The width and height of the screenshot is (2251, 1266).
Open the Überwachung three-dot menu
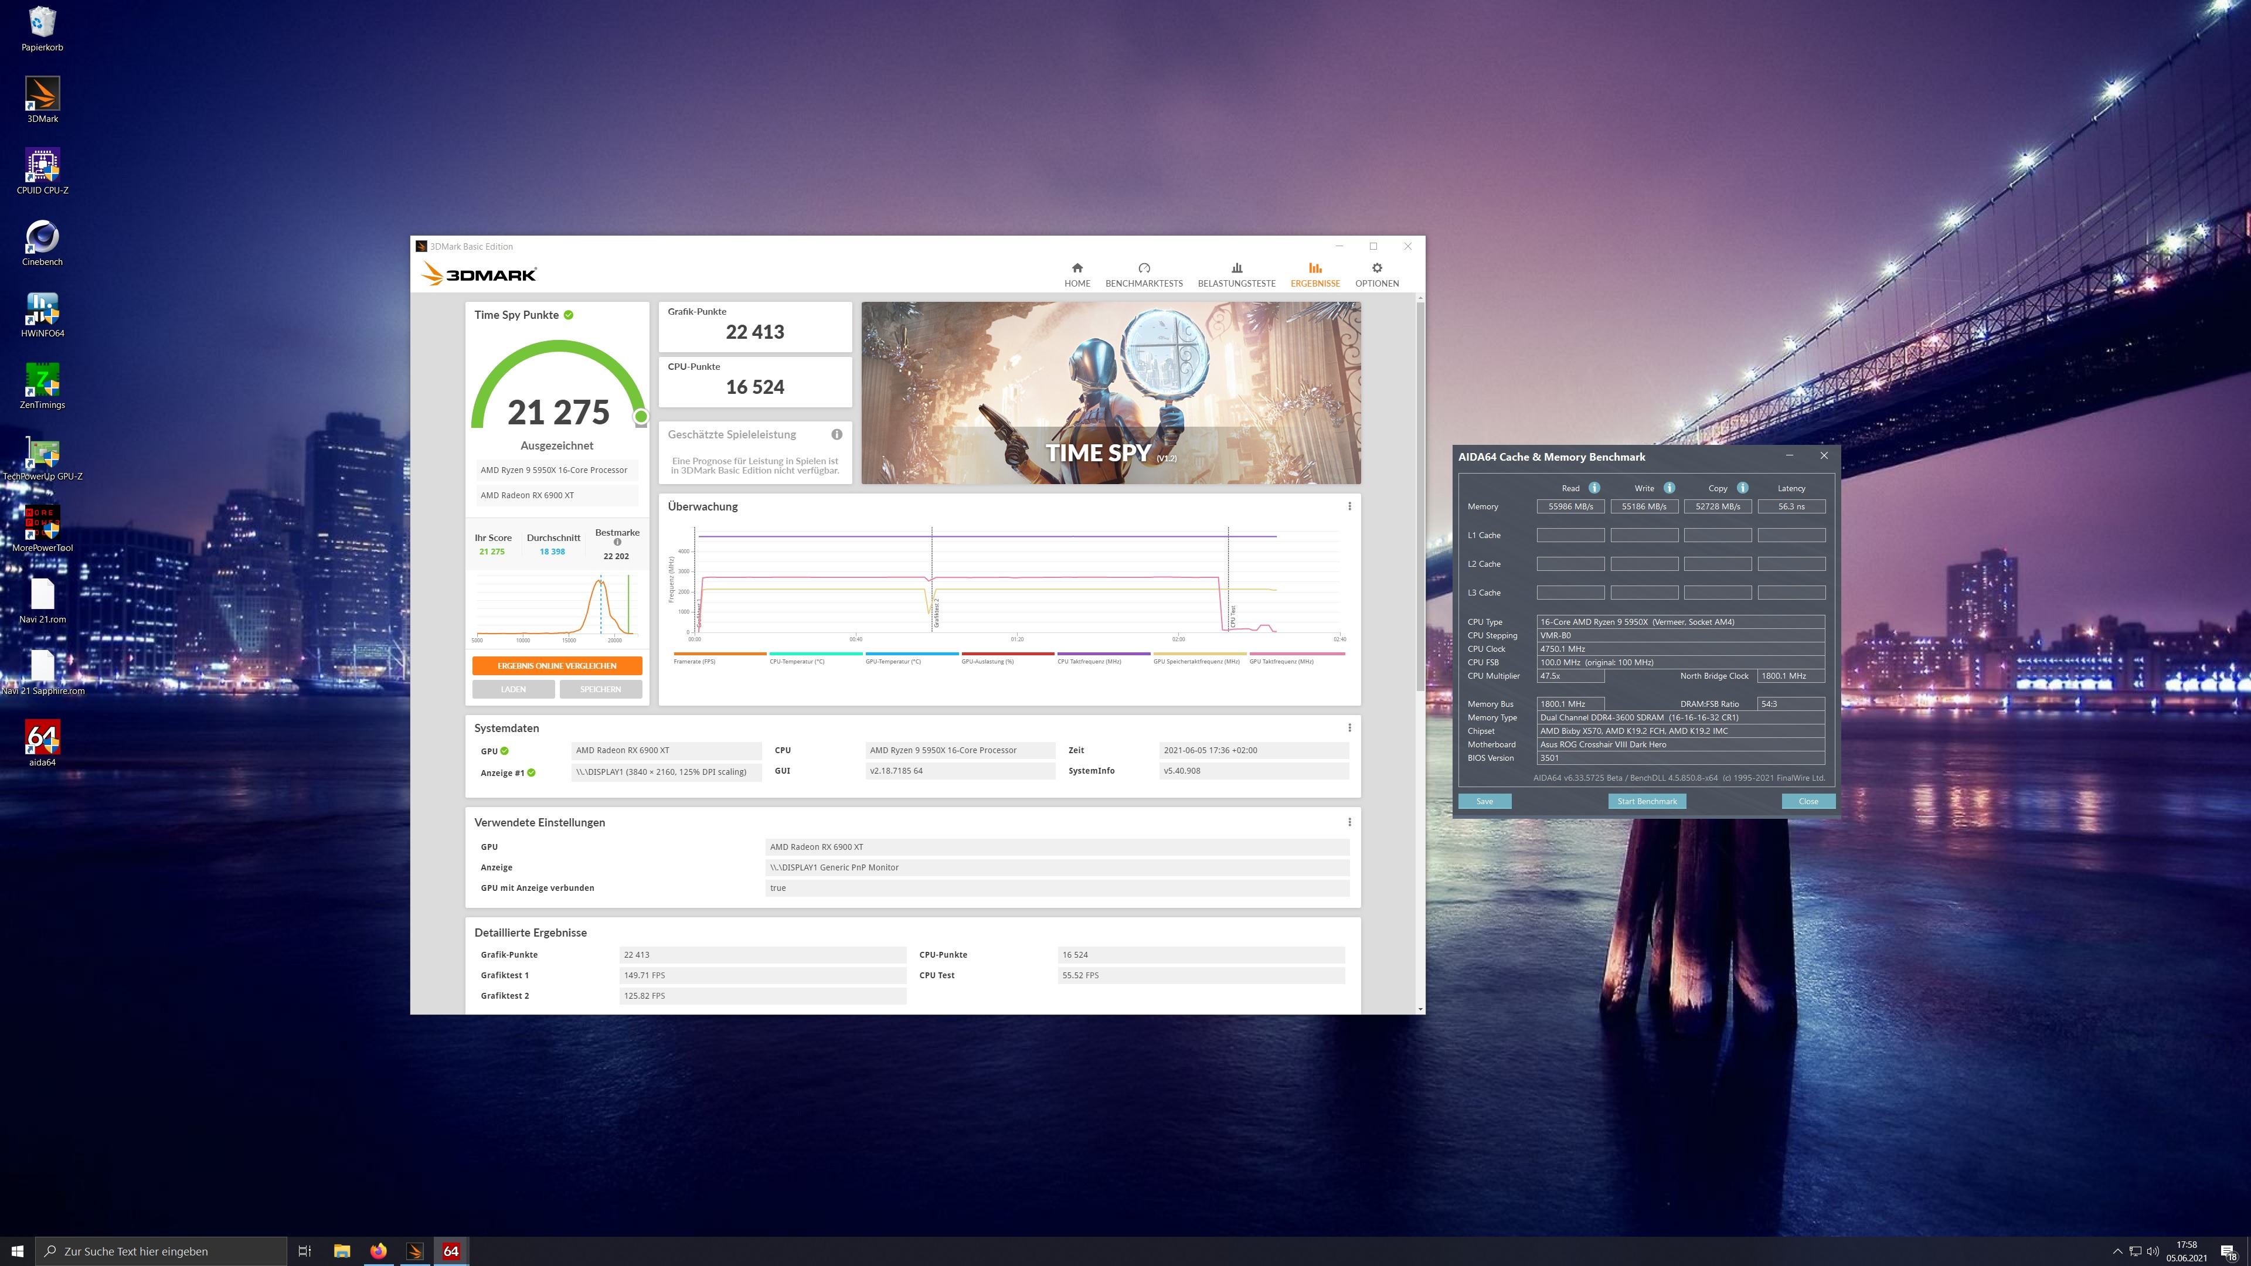click(1349, 506)
